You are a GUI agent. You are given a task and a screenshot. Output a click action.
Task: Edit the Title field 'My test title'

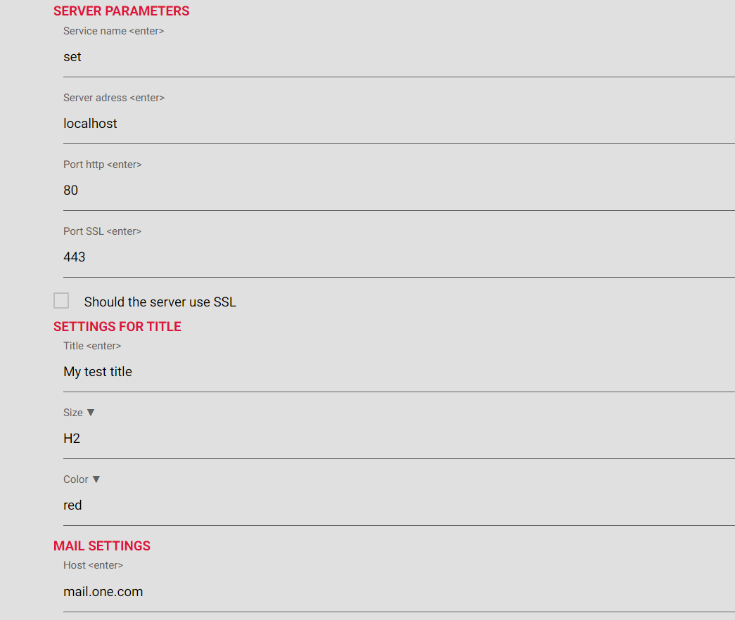pyautogui.click(x=394, y=372)
